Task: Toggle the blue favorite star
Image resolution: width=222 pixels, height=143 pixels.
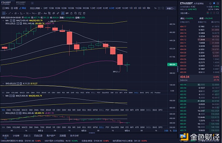Action: tap(214, 3)
